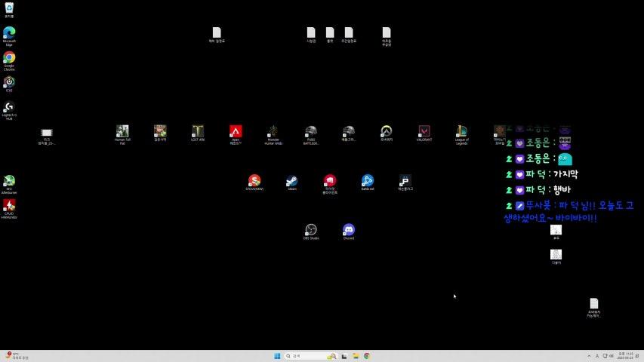Select the Monster Hunter Wilds icon
Screen dimensions: 644x362
tap(273, 135)
